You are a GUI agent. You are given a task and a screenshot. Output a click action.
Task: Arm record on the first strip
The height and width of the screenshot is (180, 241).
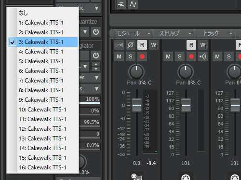click(x=142, y=56)
